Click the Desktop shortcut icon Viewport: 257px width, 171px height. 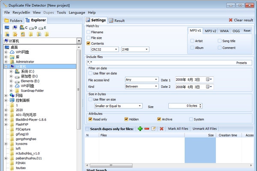click(x=7, y=28)
